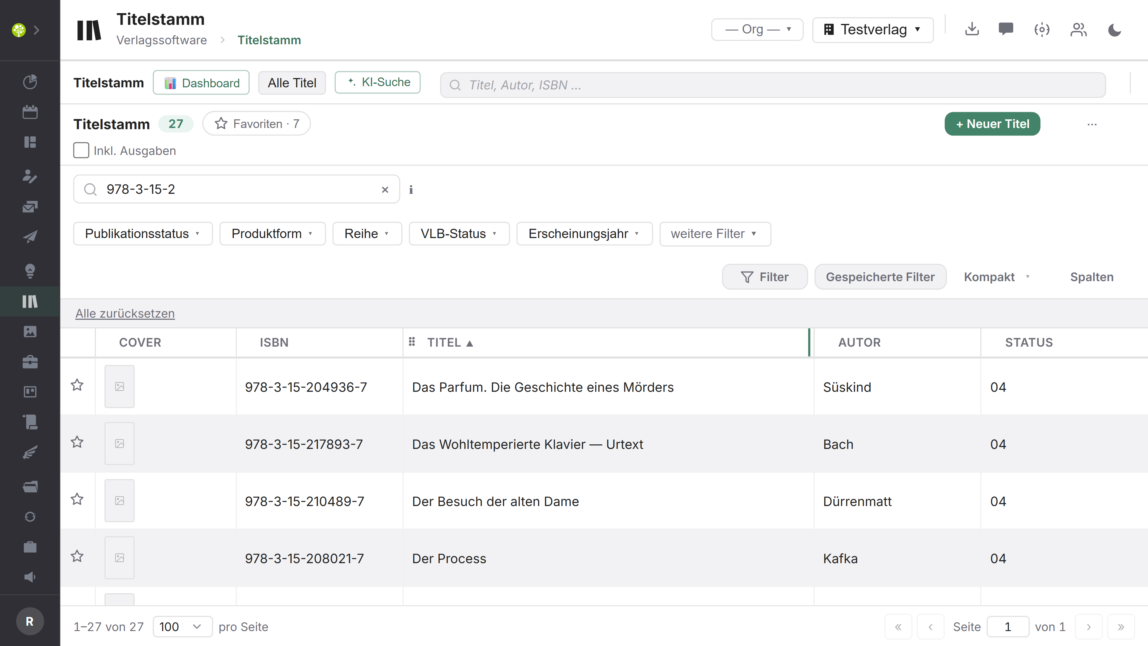This screenshot has width=1148, height=646.
Task: Open the VLB-Status filter dropdown
Action: [x=459, y=234]
